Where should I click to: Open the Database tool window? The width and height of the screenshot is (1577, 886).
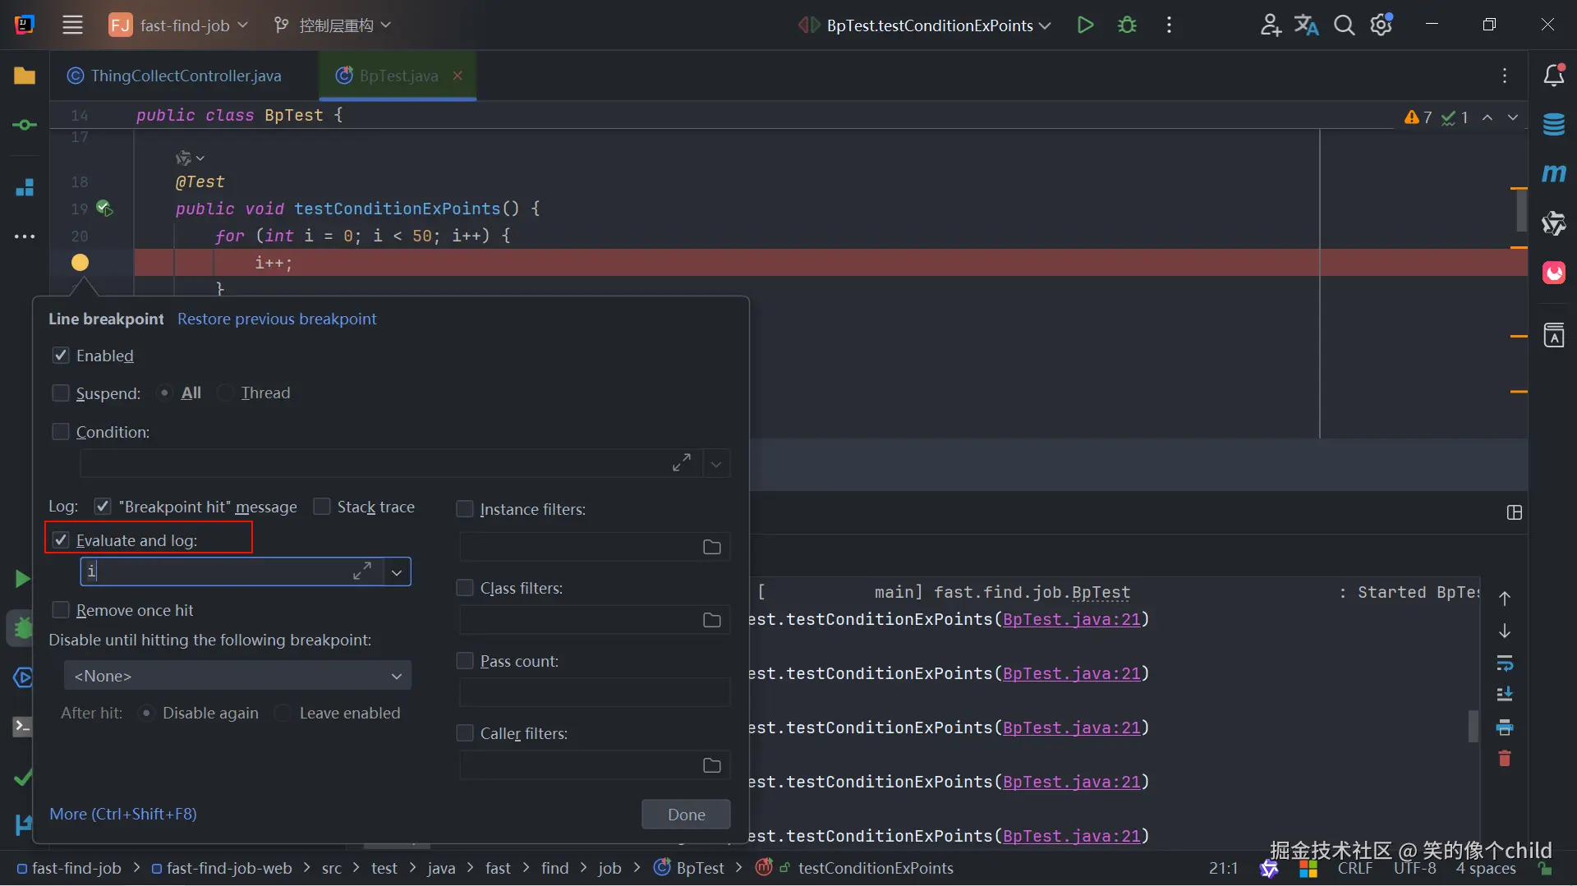[x=1553, y=125]
